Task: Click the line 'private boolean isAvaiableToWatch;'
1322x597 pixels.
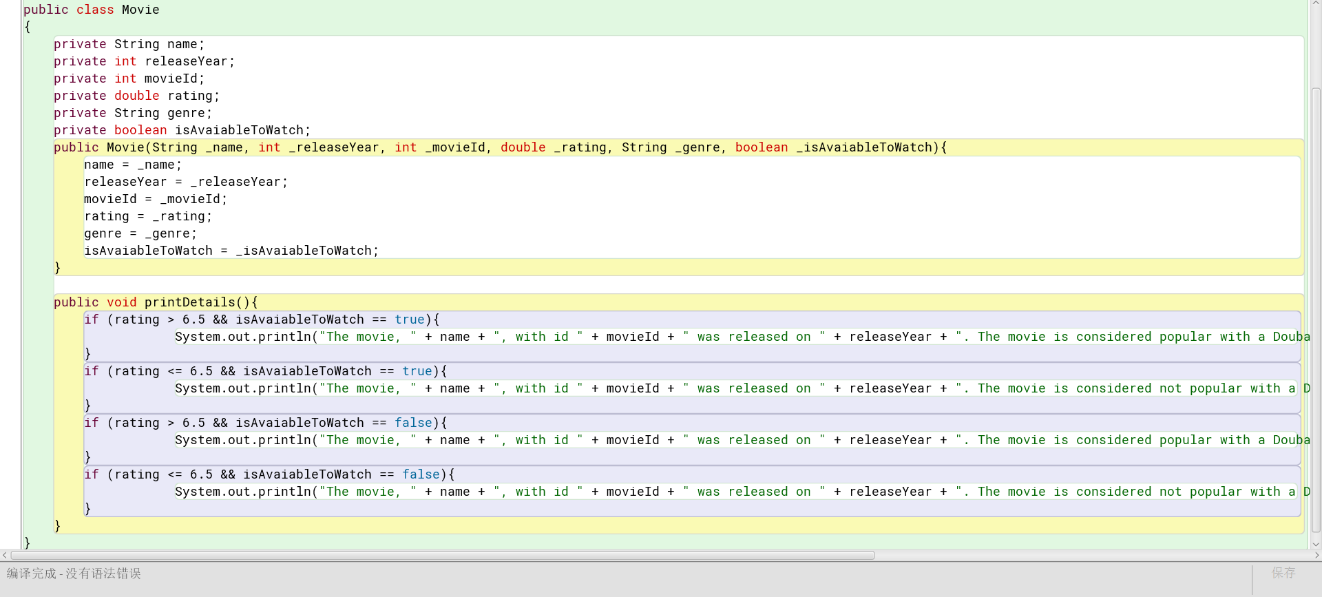Action: (182, 130)
